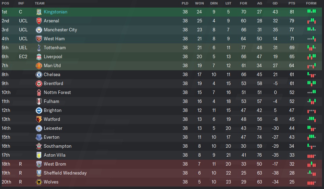Click the Manchester City badge icon
This screenshot has height=189, width=324.
click(x=39, y=30)
